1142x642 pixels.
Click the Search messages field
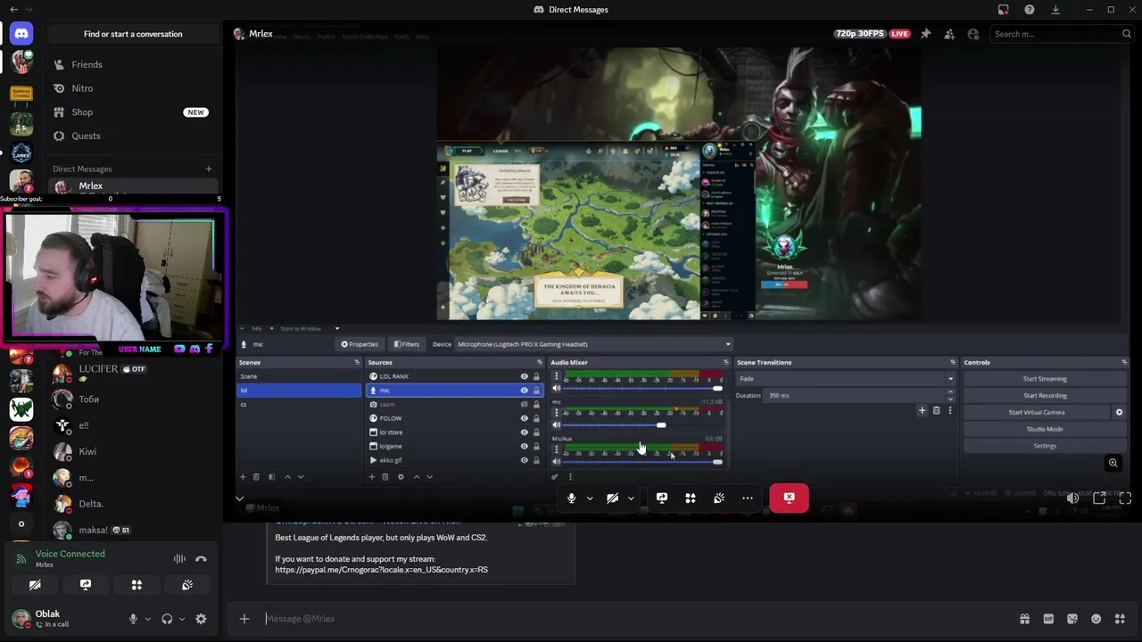tap(1062, 34)
